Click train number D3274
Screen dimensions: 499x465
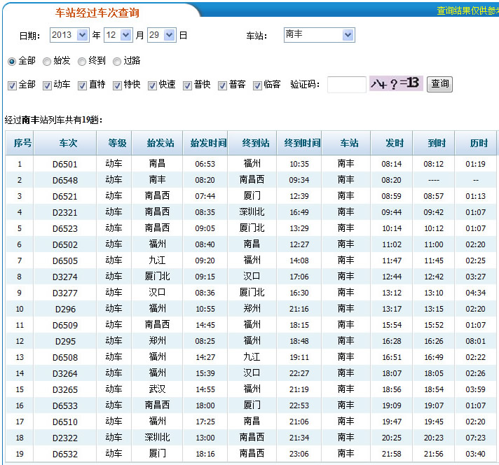tap(65, 277)
